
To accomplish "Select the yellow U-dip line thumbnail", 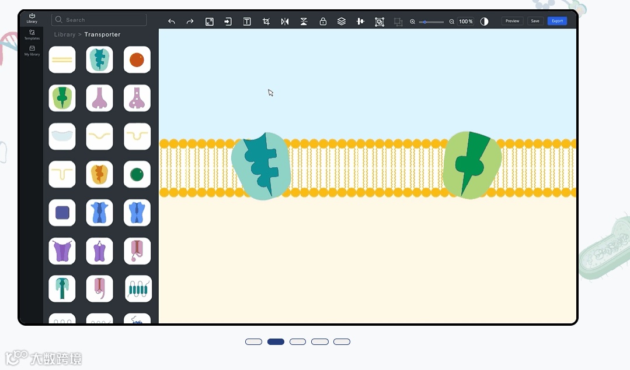I will pos(137,136).
